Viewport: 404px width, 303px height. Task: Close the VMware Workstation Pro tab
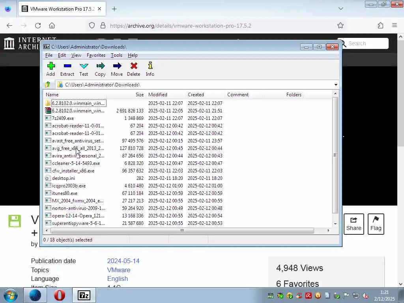pyautogui.click(x=99, y=9)
